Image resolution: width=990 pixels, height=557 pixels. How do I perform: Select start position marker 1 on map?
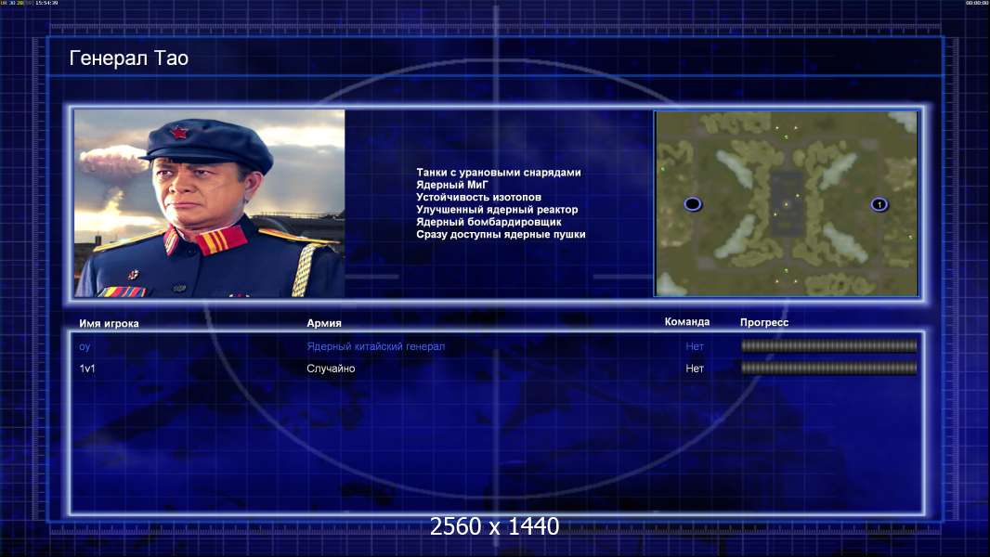pyautogui.click(x=879, y=204)
